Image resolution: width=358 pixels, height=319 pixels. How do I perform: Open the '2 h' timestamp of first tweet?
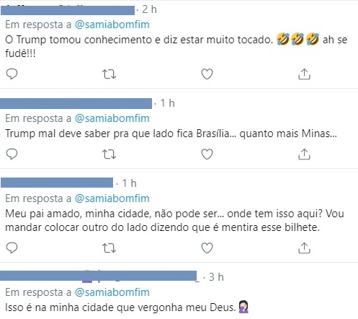(x=149, y=9)
